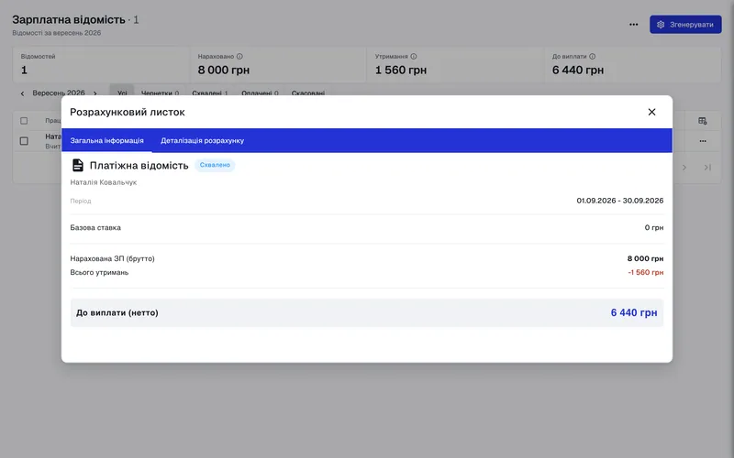The height and width of the screenshot is (458, 734).
Task: Click the До виплати (нетто) label
Action: [117, 312]
